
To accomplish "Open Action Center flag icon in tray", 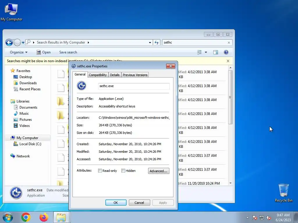I will tap(255, 217).
